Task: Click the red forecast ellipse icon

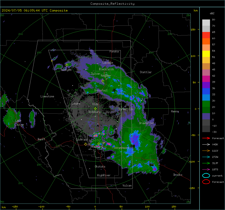Action: pyautogui.click(x=206, y=182)
